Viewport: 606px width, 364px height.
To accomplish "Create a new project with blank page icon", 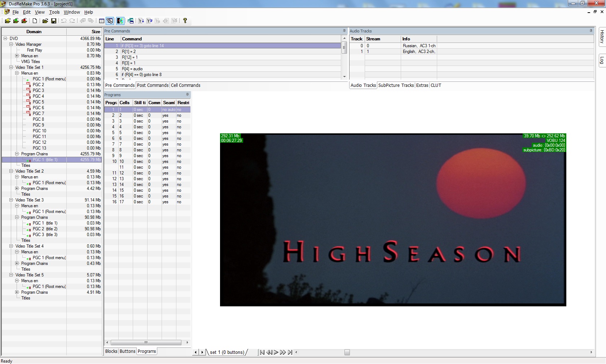I will click(x=35, y=21).
